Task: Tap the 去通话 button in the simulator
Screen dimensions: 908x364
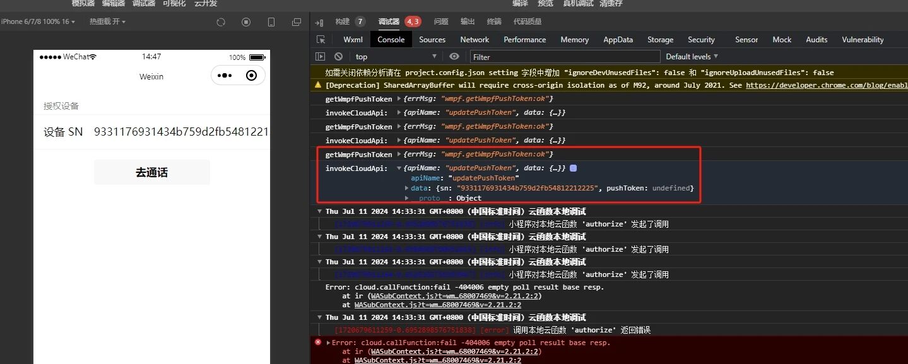Action: tap(151, 172)
